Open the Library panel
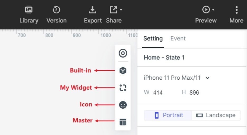 tap(29, 15)
